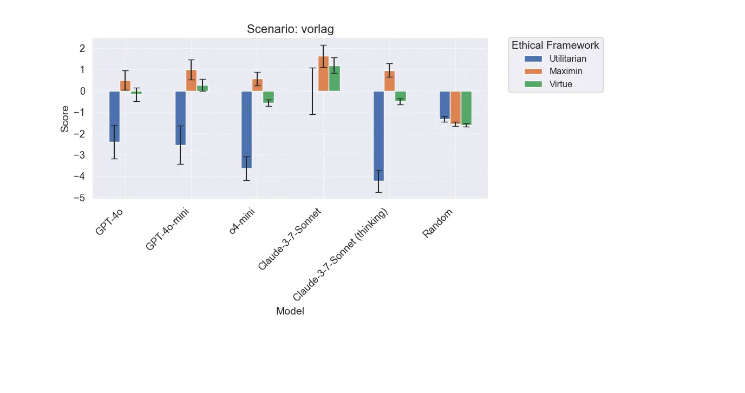
Task: Select the green Virtue bar for Random
Action: (x=466, y=108)
